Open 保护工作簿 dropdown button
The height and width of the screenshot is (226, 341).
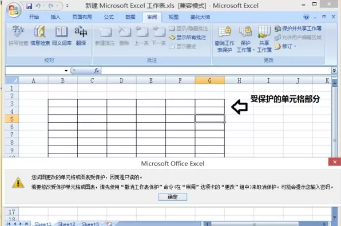[x=245, y=39]
